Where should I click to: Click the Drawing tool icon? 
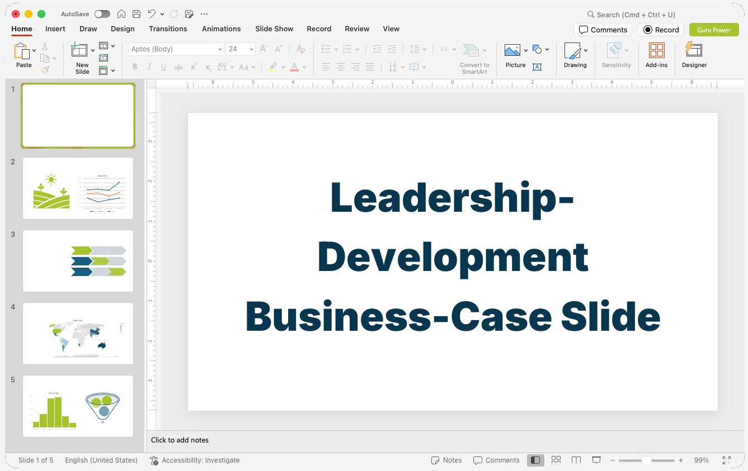point(572,51)
